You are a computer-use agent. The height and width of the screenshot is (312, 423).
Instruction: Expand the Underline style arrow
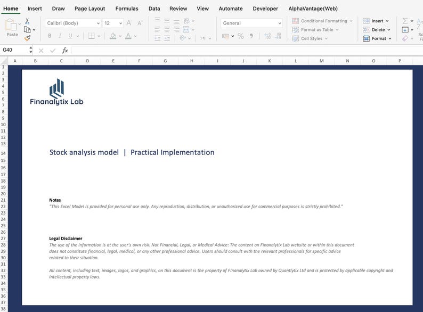[78, 36]
